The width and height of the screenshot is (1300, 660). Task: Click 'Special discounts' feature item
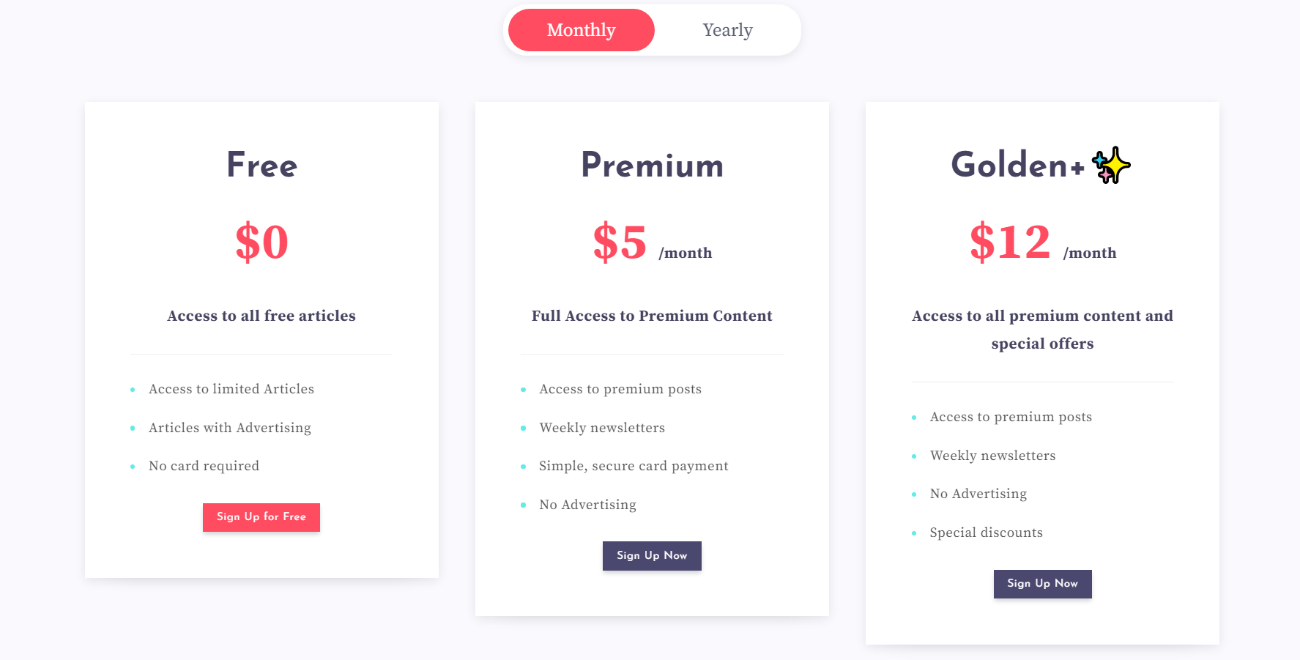pyautogui.click(x=986, y=533)
